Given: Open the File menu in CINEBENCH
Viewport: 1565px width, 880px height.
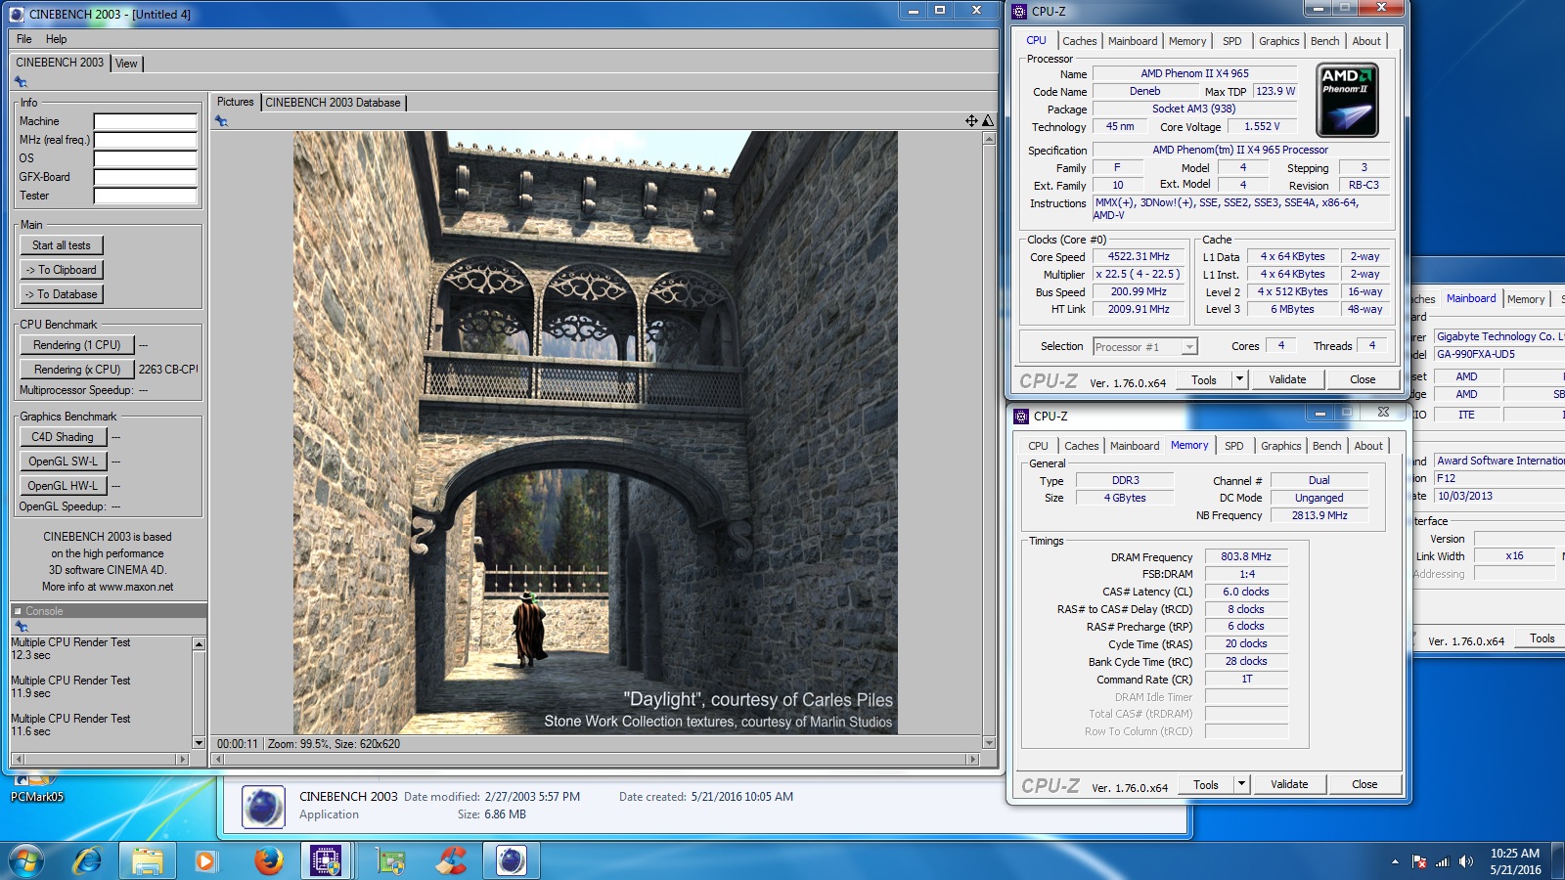Looking at the screenshot, I should 24,39.
